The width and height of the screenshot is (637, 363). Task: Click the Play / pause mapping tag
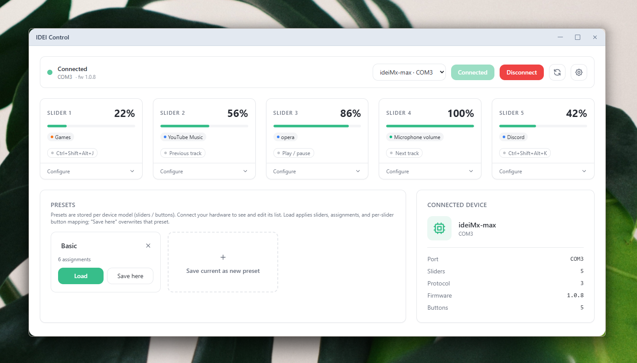click(x=294, y=153)
